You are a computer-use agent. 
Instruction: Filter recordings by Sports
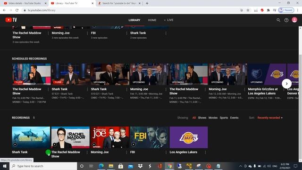224,118
